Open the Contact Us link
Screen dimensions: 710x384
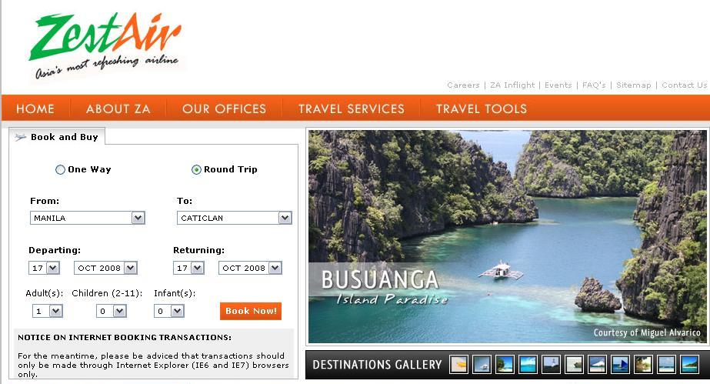pyautogui.click(x=684, y=85)
